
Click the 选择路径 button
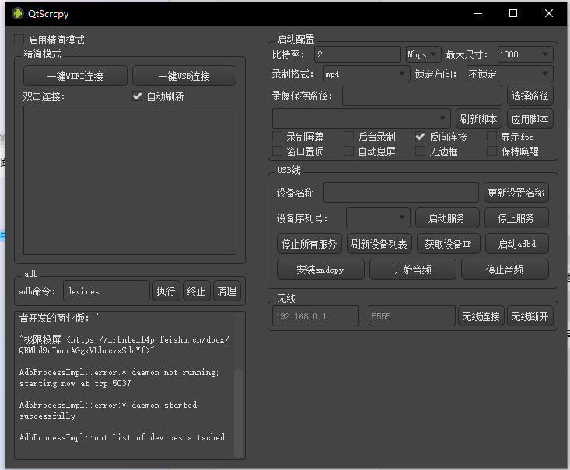click(530, 96)
